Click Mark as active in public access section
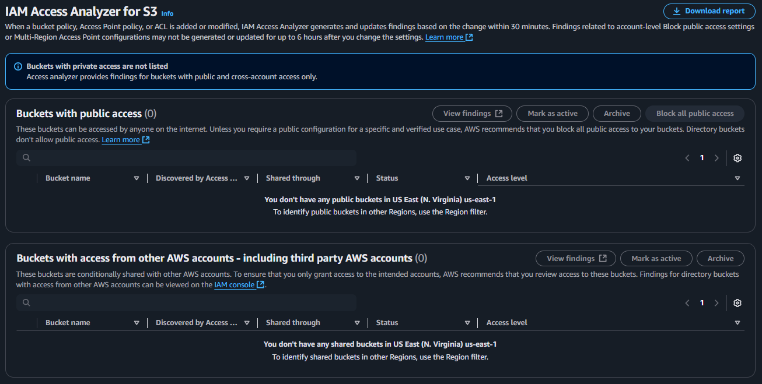 coord(553,114)
